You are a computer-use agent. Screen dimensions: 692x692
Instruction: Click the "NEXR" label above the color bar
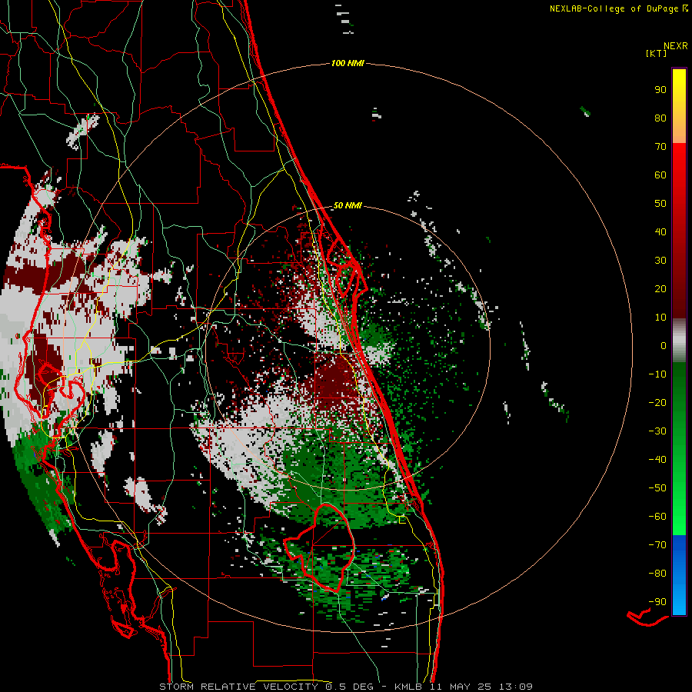click(676, 46)
